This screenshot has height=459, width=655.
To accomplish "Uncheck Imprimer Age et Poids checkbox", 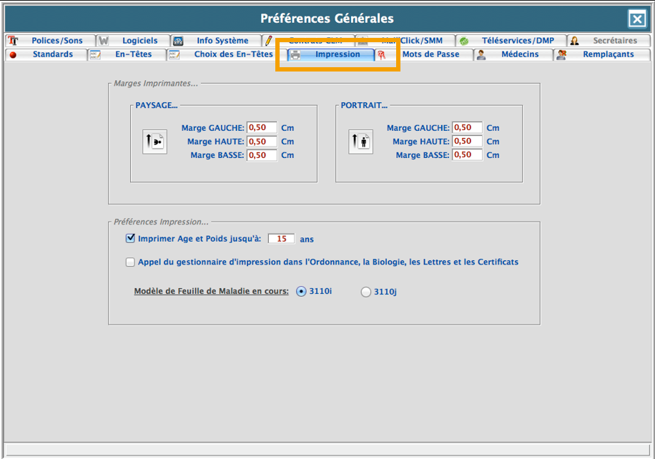I will pyautogui.click(x=130, y=239).
